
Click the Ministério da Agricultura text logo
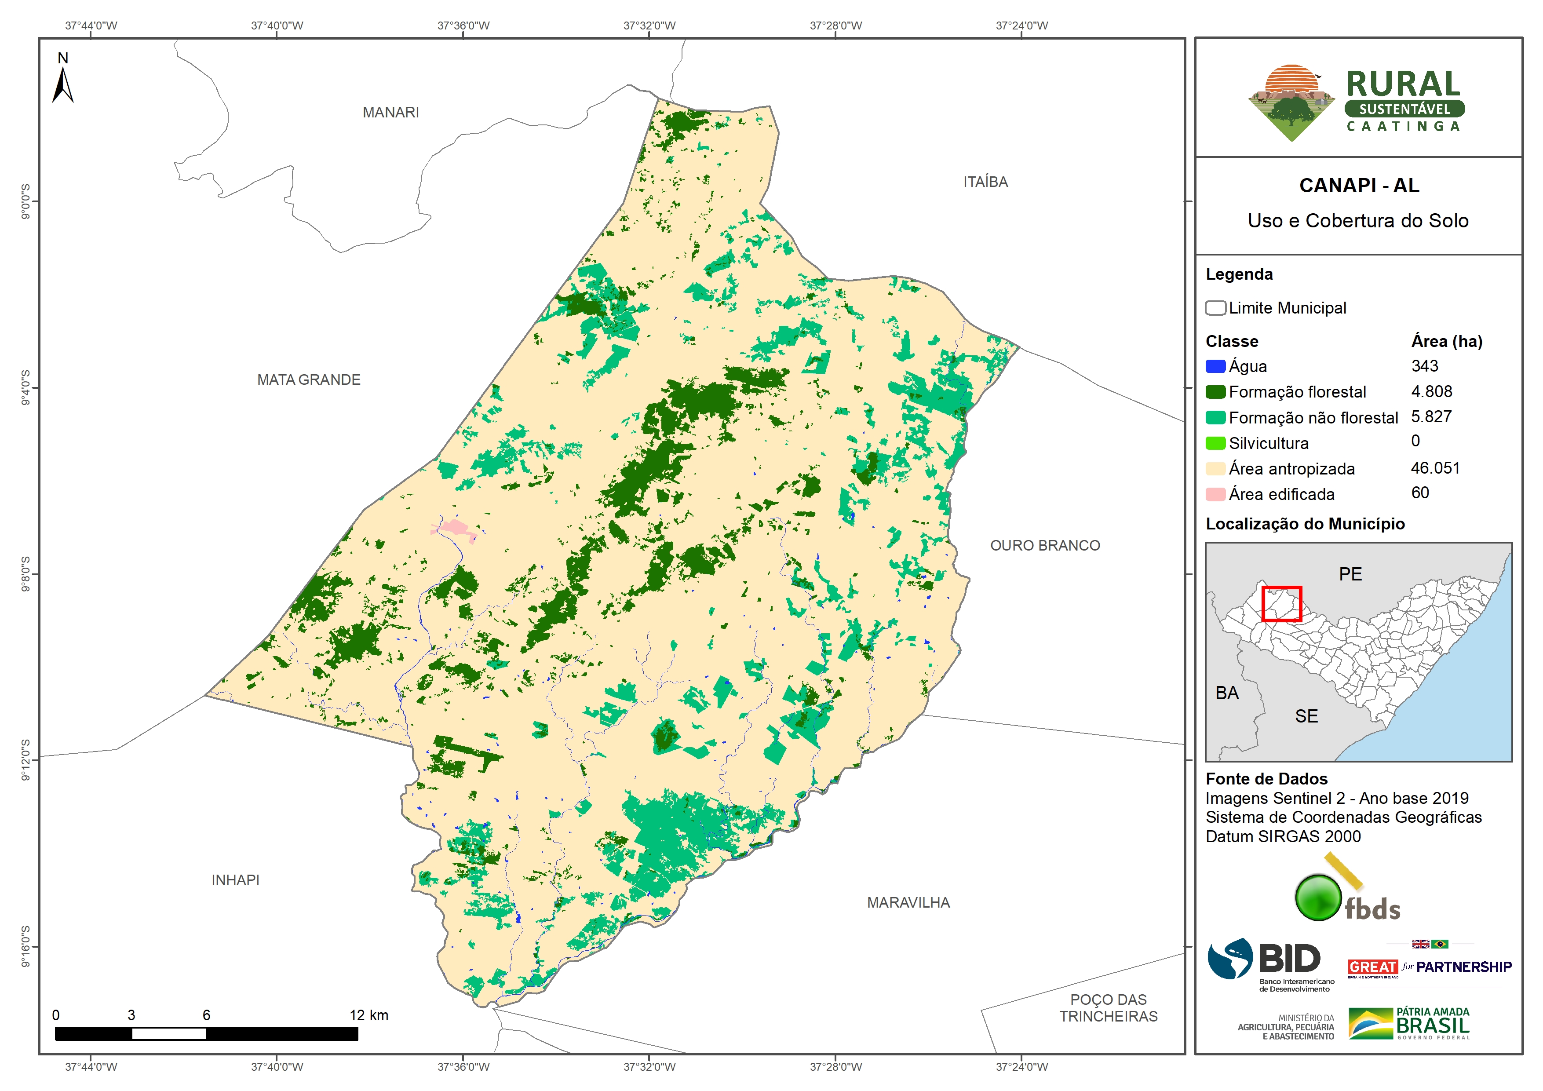pos(1286,1027)
